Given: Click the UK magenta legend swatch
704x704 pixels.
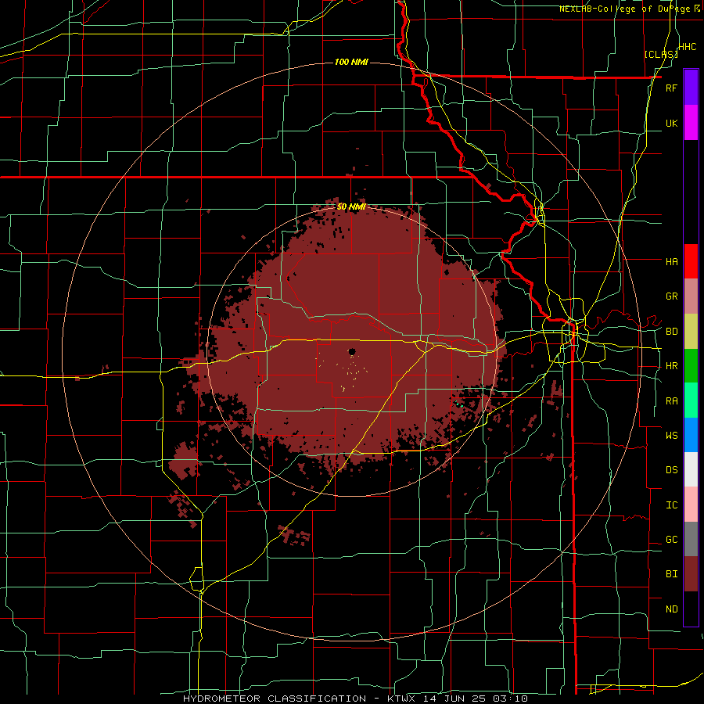Looking at the screenshot, I should [x=691, y=123].
